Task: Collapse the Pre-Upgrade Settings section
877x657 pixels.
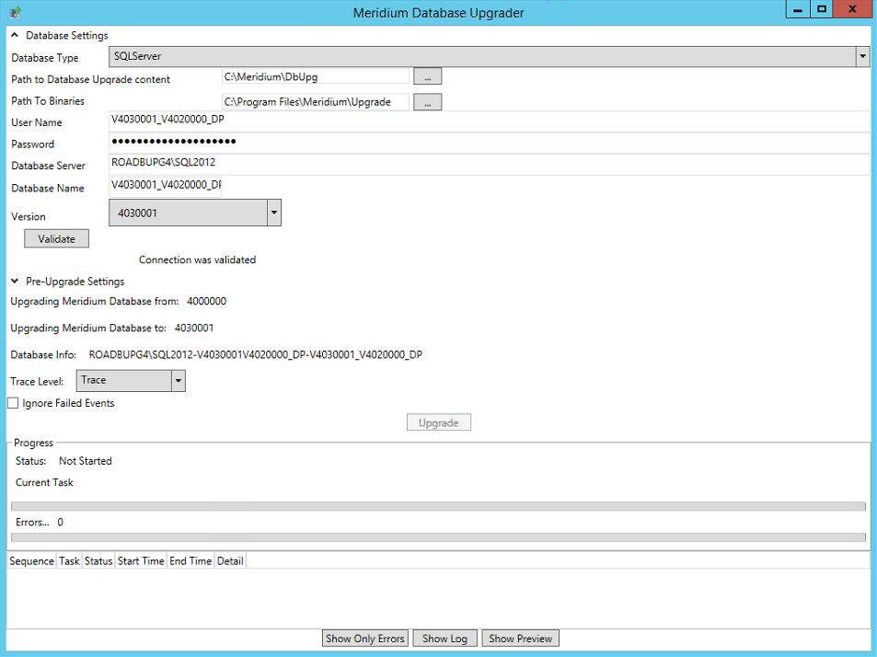Action: coord(15,281)
